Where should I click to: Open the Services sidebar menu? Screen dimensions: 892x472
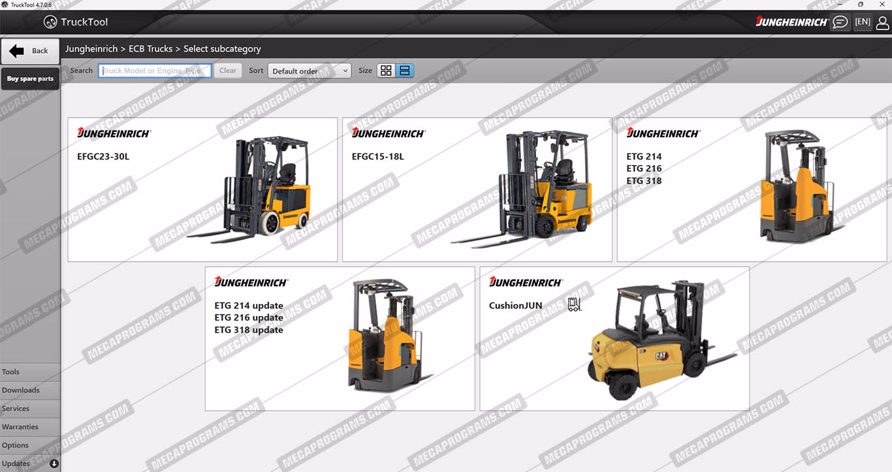pyautogui.click(x=30, y=409)
